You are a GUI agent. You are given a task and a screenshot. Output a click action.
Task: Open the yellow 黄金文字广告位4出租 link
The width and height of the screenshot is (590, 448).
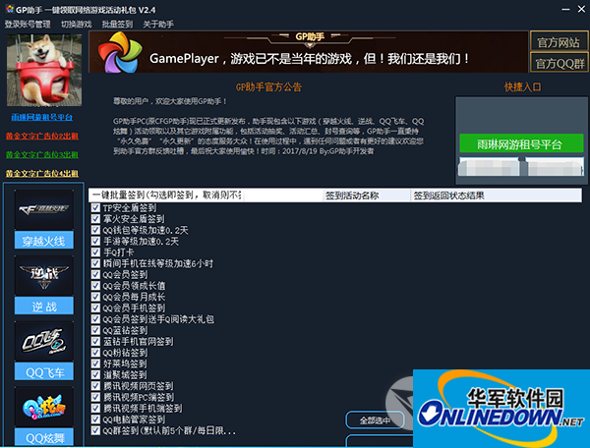[x=41, y=174]
